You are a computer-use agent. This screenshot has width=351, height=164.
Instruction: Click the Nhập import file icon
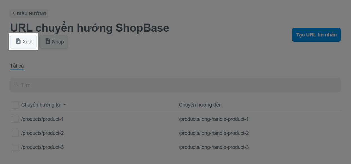(x=48, y=41)
